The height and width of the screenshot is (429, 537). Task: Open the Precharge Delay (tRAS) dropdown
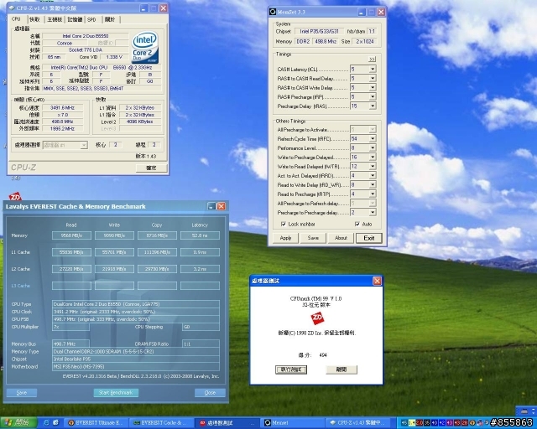[x=373, y=106]
